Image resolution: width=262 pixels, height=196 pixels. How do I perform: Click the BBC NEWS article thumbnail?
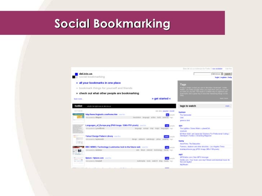point(78,150)
